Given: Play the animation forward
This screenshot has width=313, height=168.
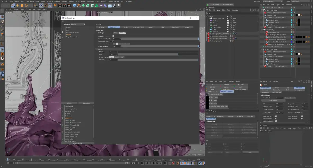Looking at the screenshot, I should (154, 163).
